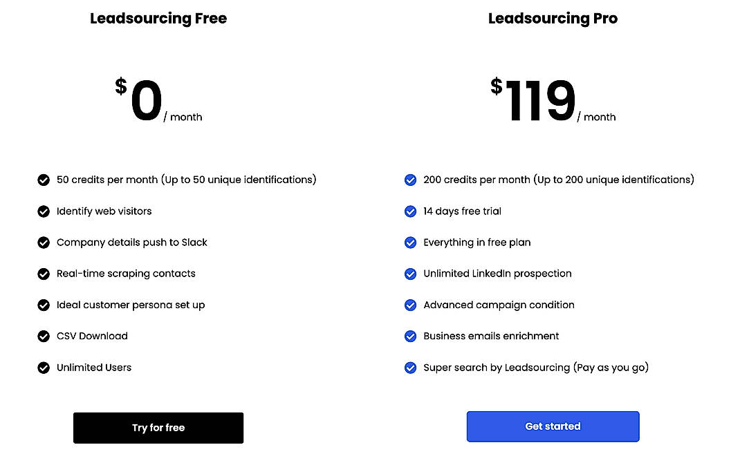Click the checkmark next to "Business emails enrichment"
The height and width of the screenshot is (454, 740).
tap(410, 336)
